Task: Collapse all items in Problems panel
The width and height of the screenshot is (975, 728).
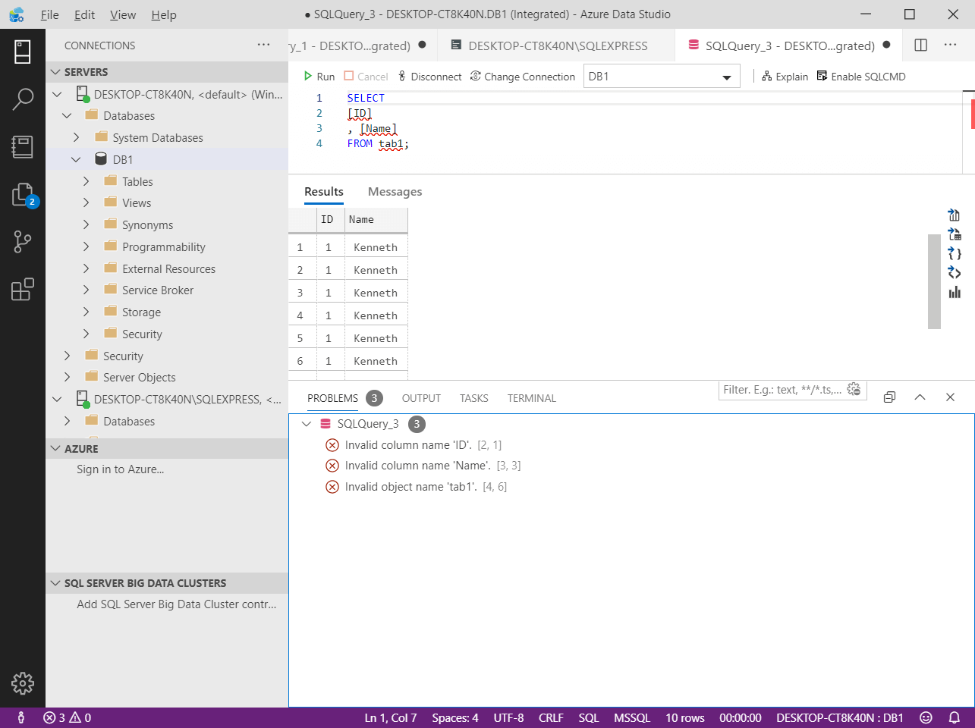Action: (890, 397)
